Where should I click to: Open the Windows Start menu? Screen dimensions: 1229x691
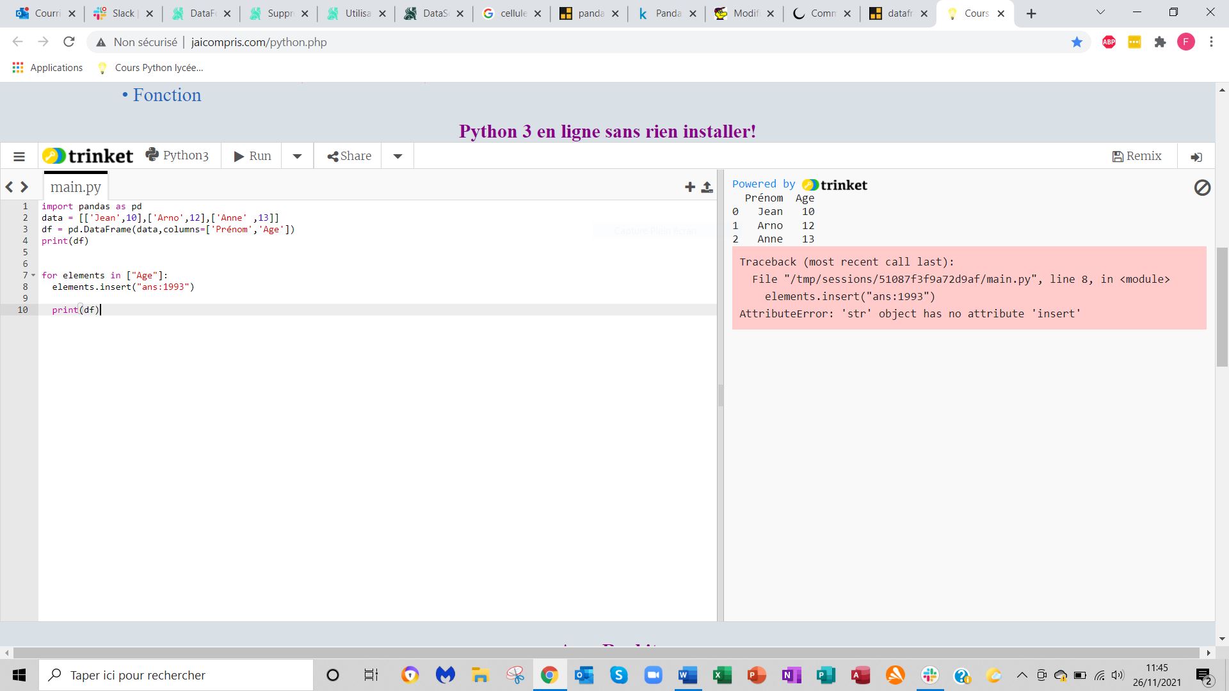tap(19, 675)
